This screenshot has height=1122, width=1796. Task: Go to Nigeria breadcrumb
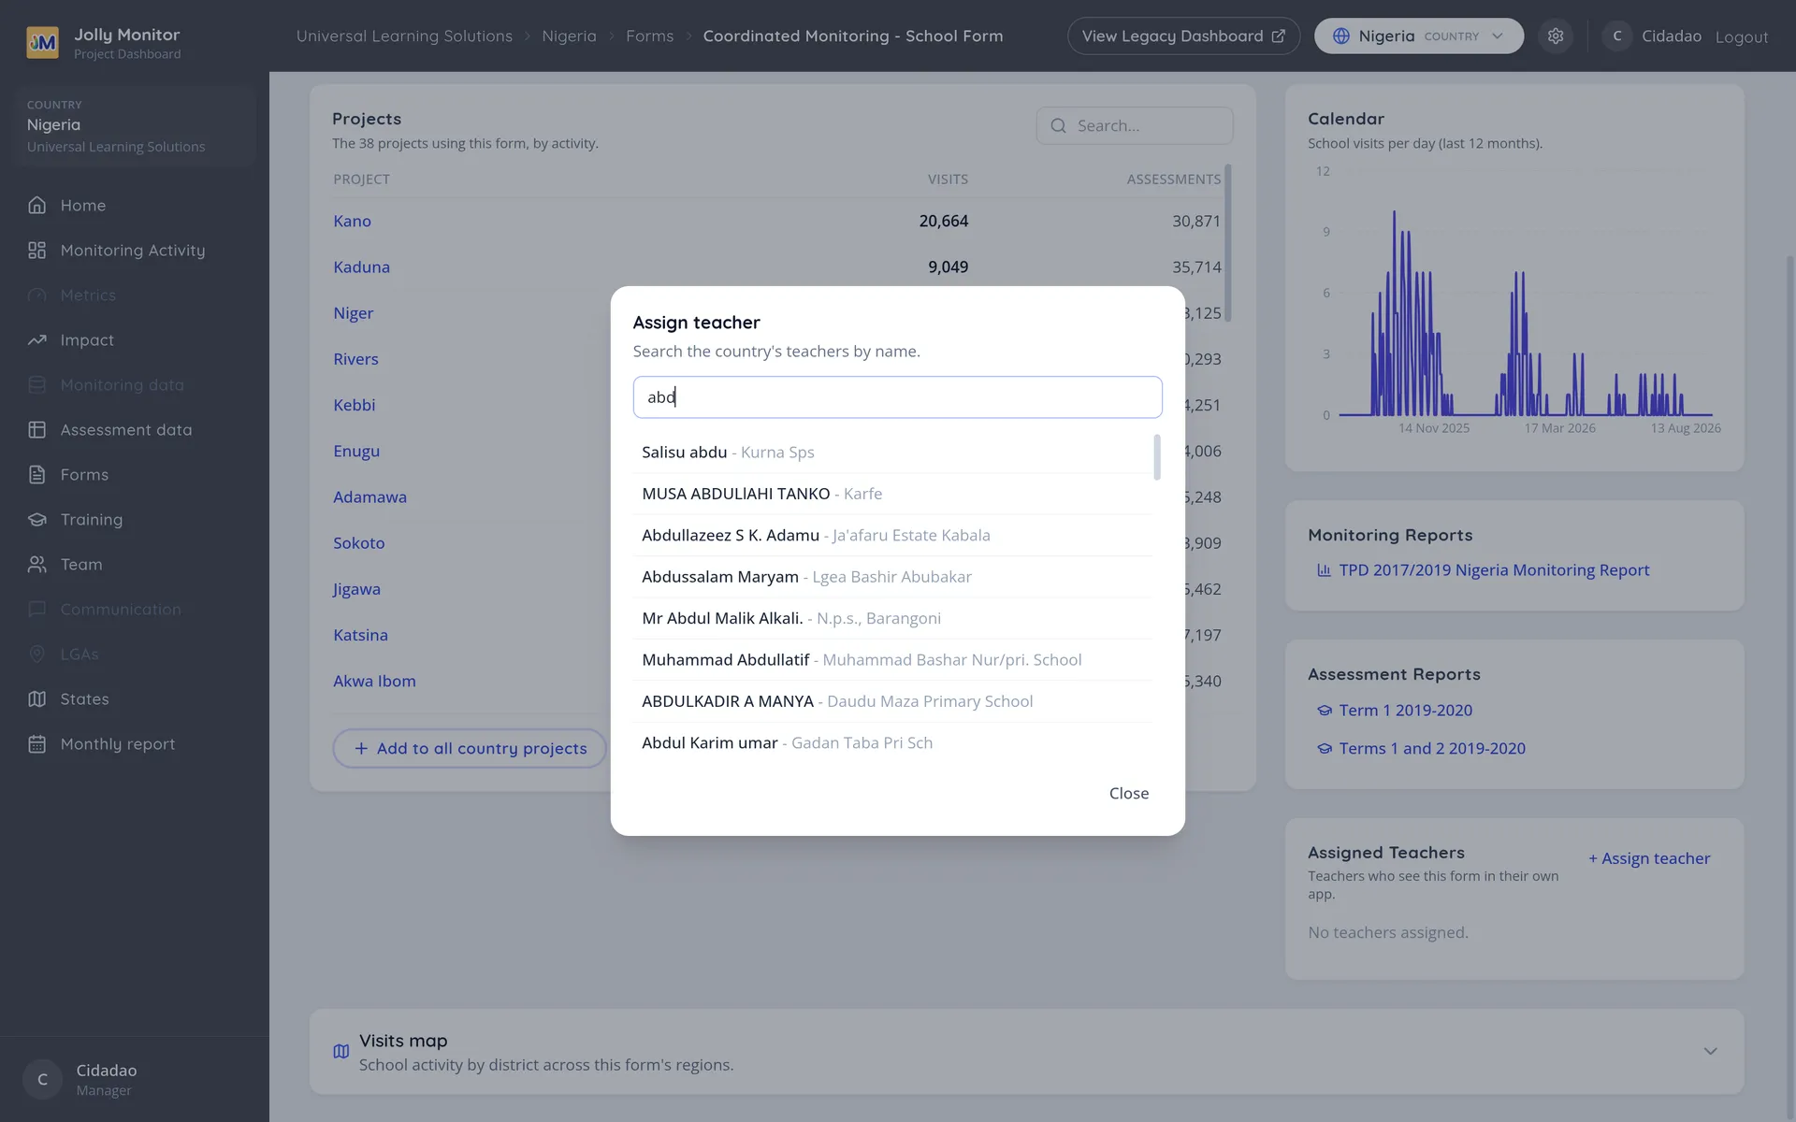[569, 36]
